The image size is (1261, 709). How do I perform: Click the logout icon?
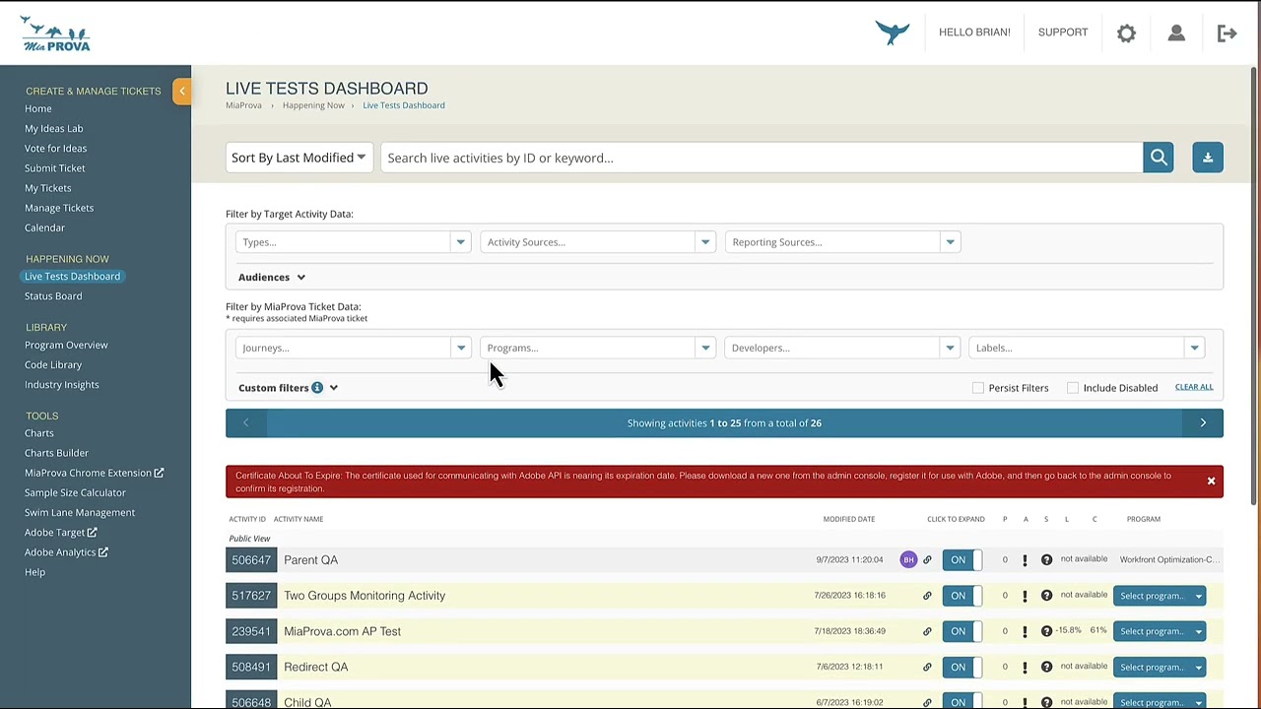click(x=1227, y=32)
